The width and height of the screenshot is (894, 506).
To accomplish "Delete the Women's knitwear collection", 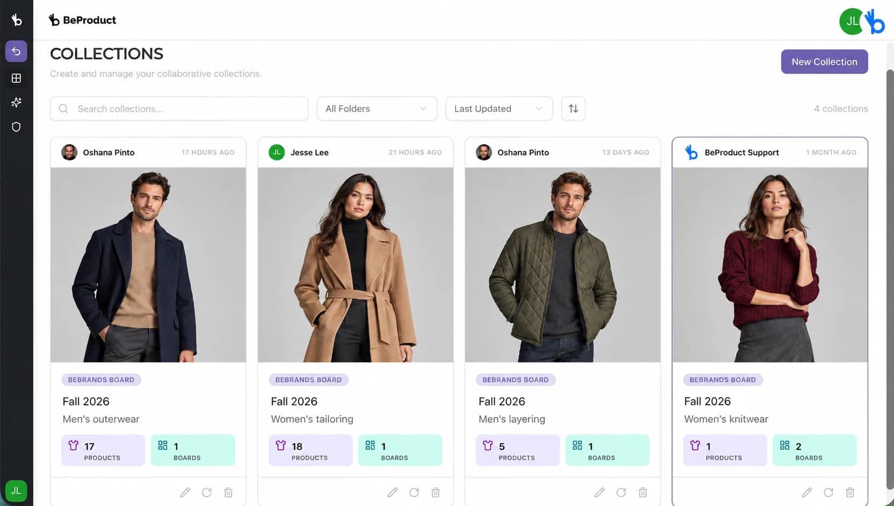I will point(849,492).
